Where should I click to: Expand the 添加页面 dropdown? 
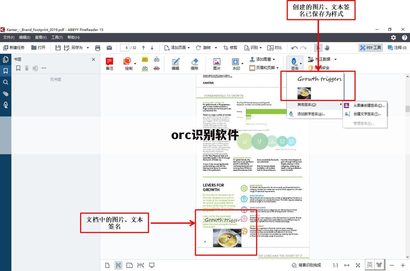click(x=189, y=48)
